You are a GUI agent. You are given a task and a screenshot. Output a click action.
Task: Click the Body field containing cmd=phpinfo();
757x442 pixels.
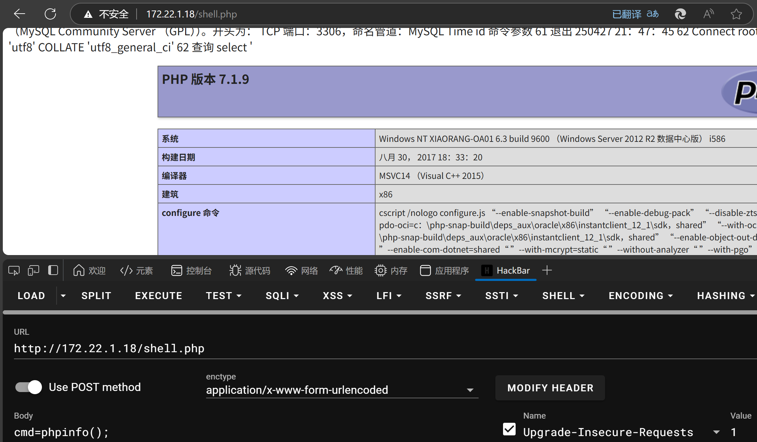pos(245,432)
